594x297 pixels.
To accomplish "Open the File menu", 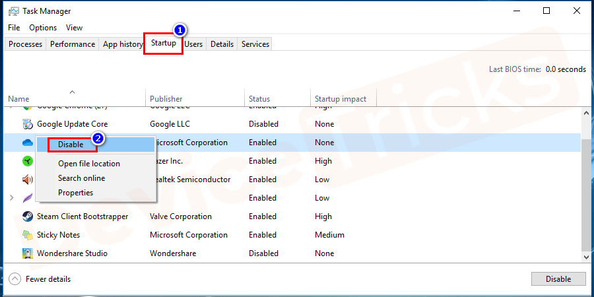I will 14,28.
